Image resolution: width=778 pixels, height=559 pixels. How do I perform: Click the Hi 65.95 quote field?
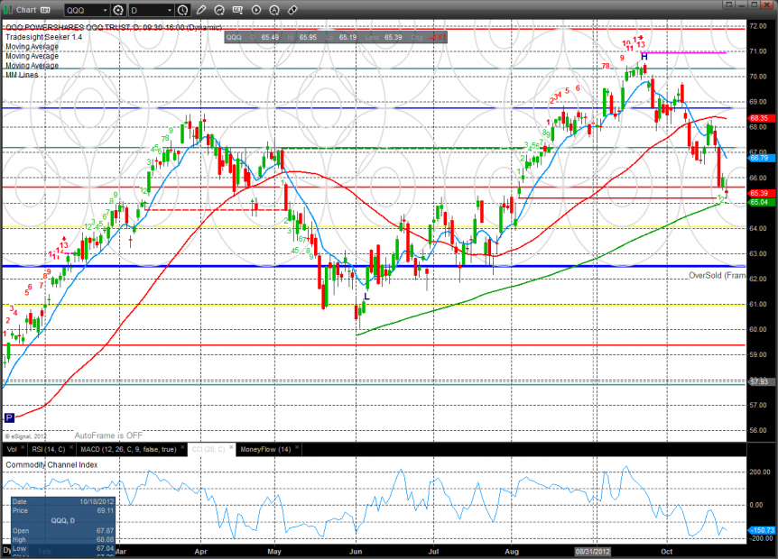point(302,37)
